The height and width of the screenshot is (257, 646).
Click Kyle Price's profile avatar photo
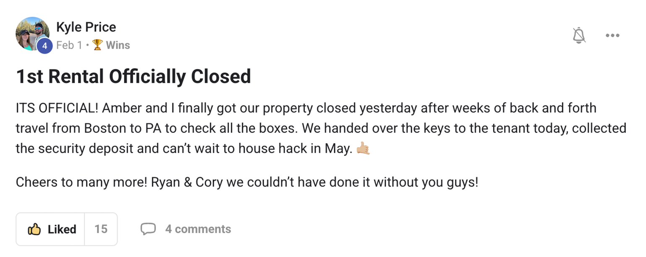(x=31, y=33)
